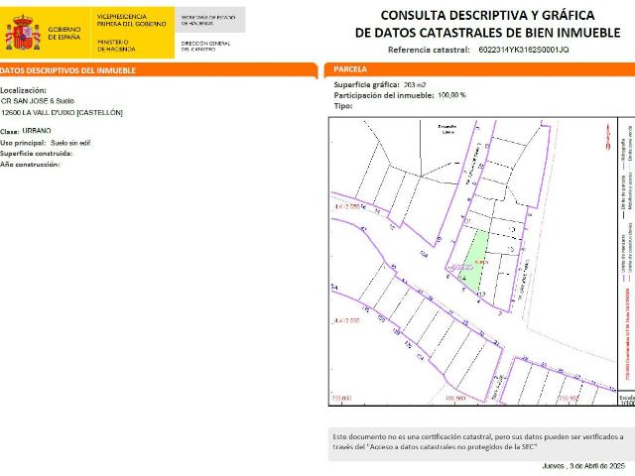Viewport: 635px width, 476px height.
Task: Click the cadastral reference number 6022314YK3162S0001JQ
Action: pyautogui.click(x=523, y=50)
